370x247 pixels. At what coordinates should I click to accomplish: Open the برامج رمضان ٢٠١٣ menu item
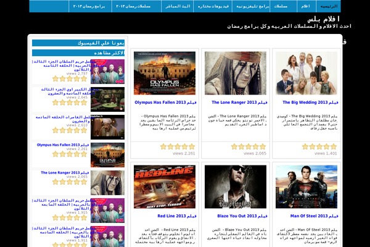point(89,6)
